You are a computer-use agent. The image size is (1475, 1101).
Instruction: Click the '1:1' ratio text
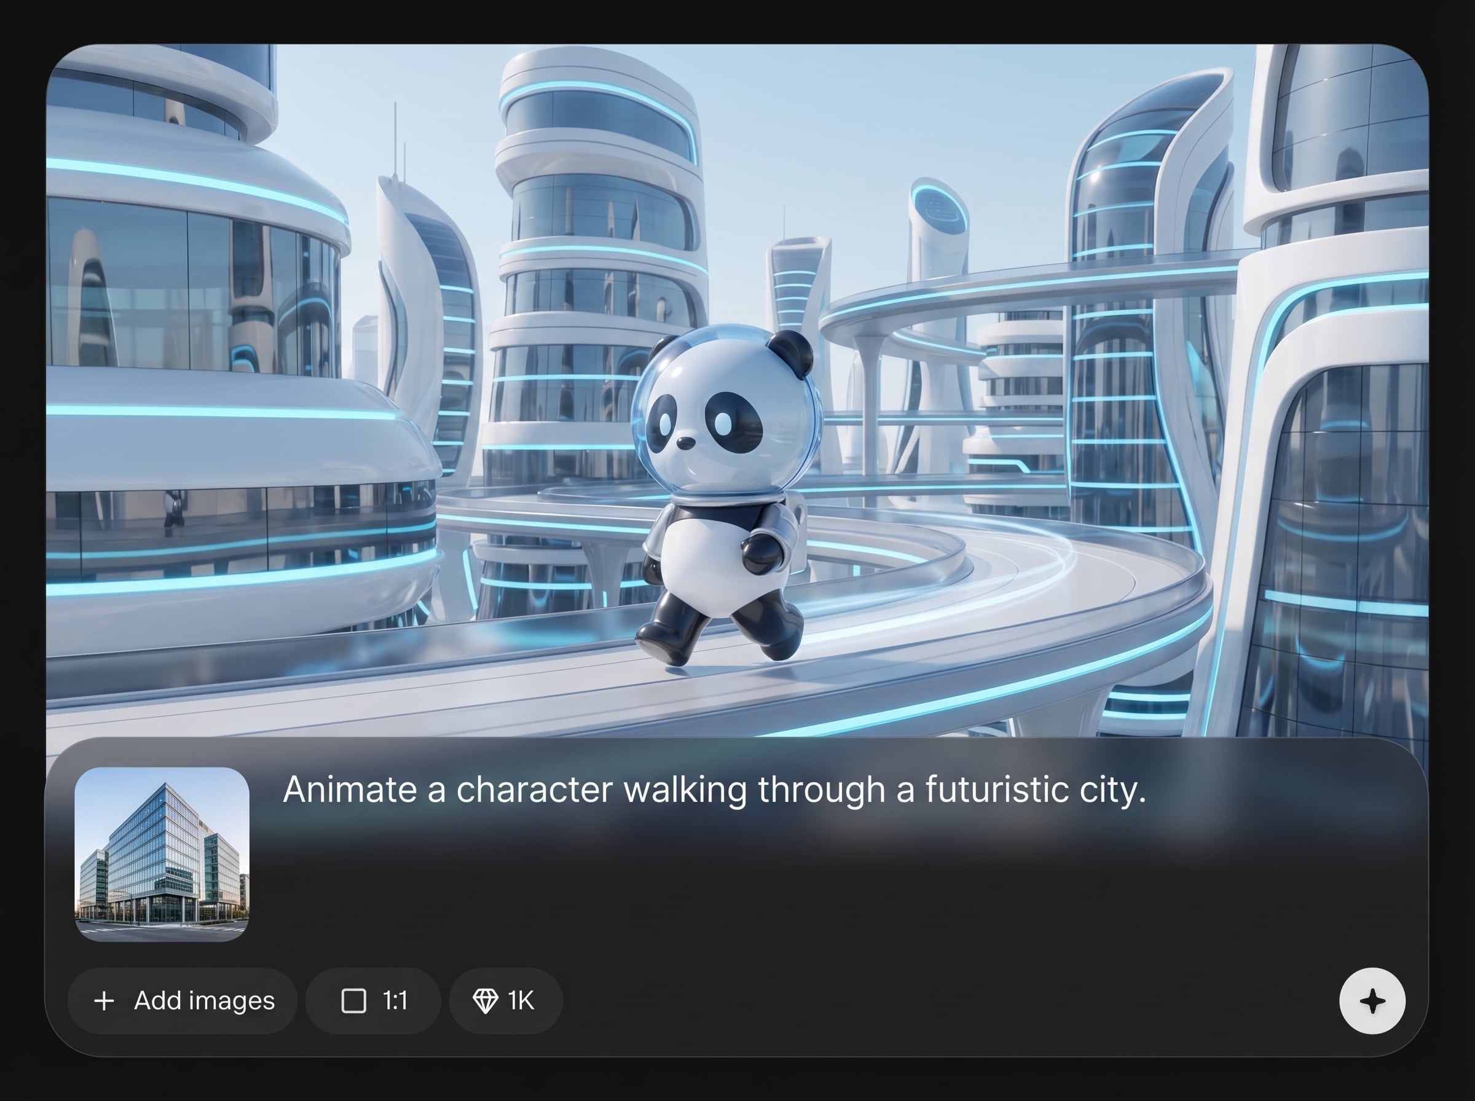(395, 1000)
